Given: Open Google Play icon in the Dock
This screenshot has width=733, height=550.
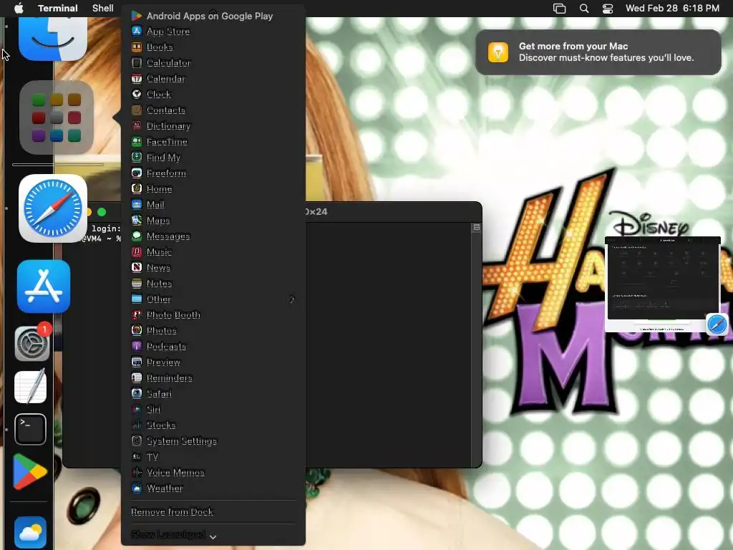Looking at the screenshot, I should click(x=29, y=472).
